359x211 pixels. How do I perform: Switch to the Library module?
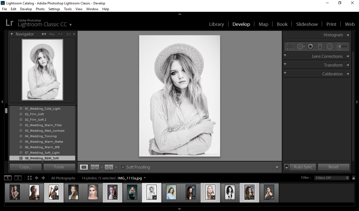pyautogui.click(x=217, y=24)
